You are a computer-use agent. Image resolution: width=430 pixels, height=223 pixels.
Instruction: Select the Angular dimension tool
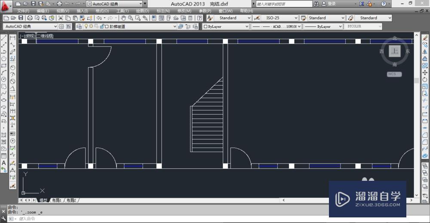tap(12, 89)
